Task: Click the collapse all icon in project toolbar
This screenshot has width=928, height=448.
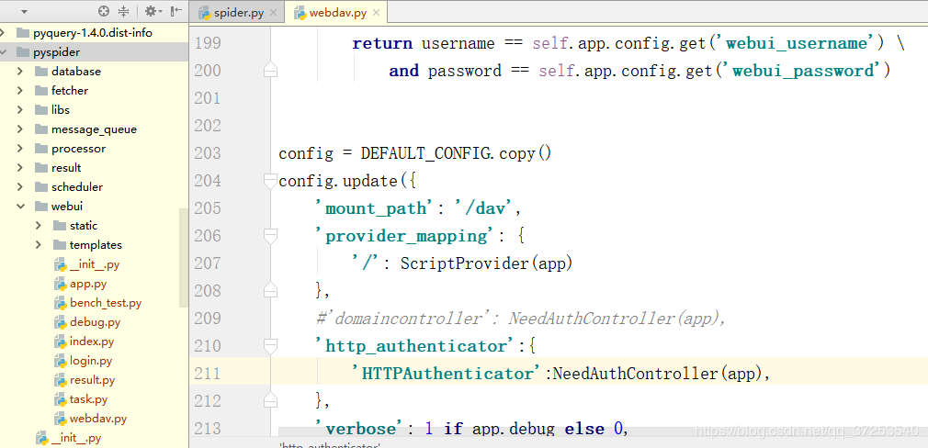Action: [123, 11]
